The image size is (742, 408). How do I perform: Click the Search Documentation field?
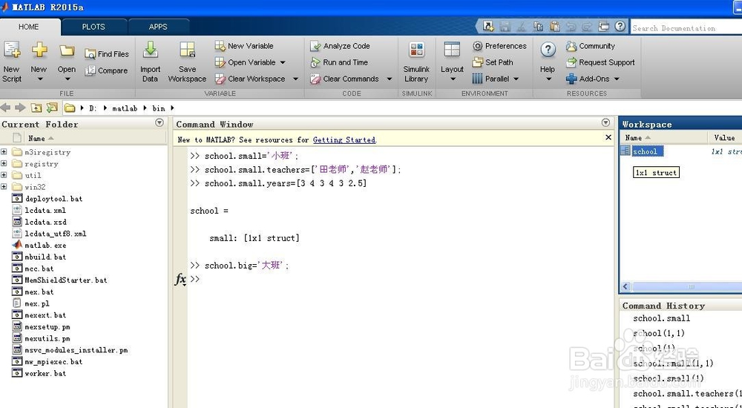(x=686, y=28)
